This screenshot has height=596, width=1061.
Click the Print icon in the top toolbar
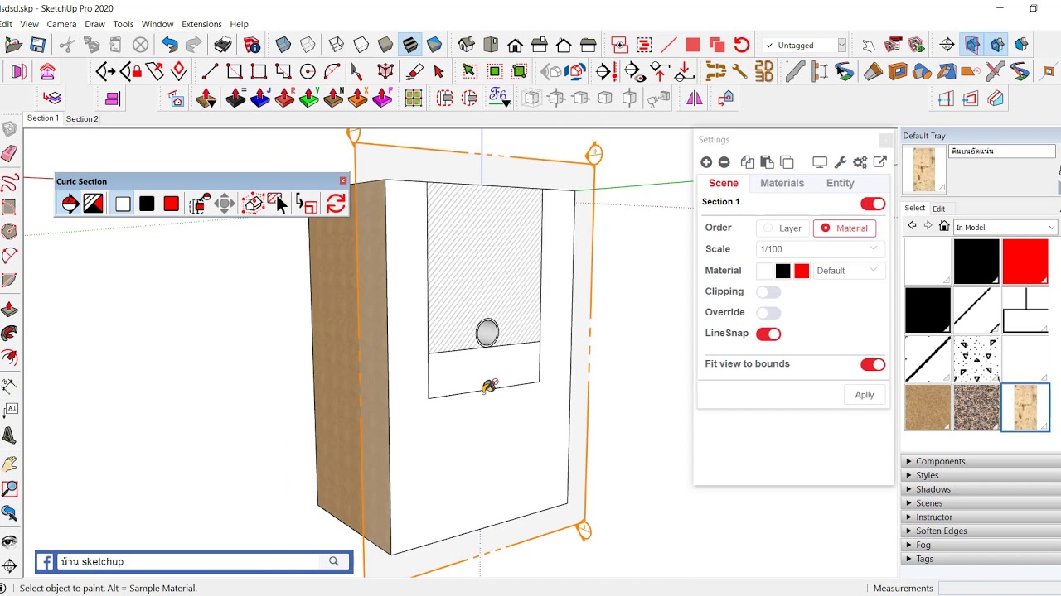223,45
